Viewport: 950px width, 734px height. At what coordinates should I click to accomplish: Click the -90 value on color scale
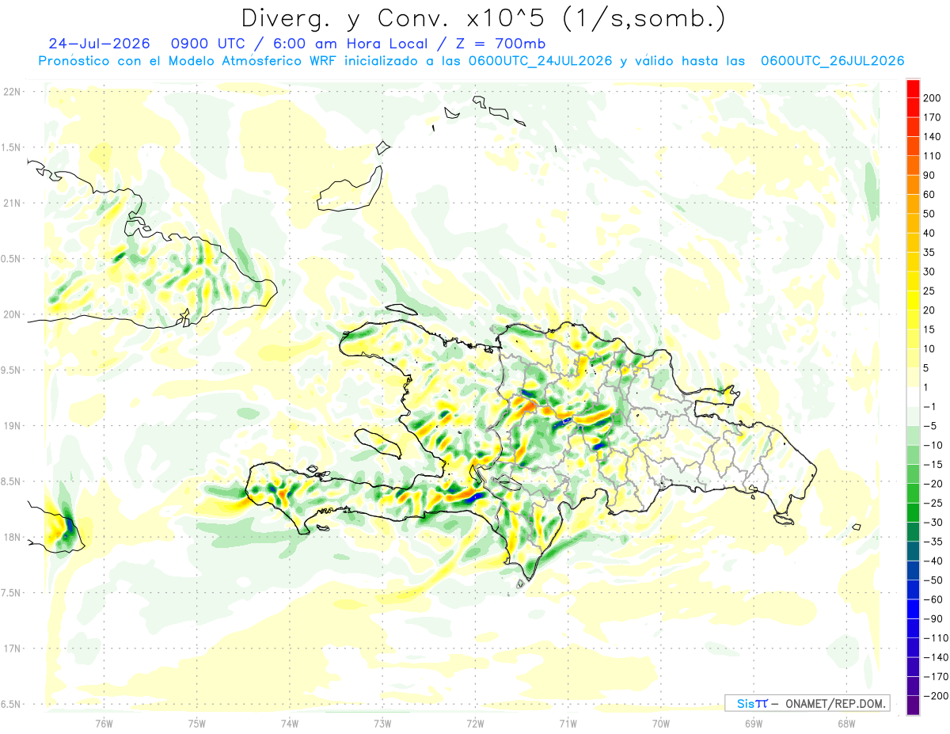tap(932, 618)
